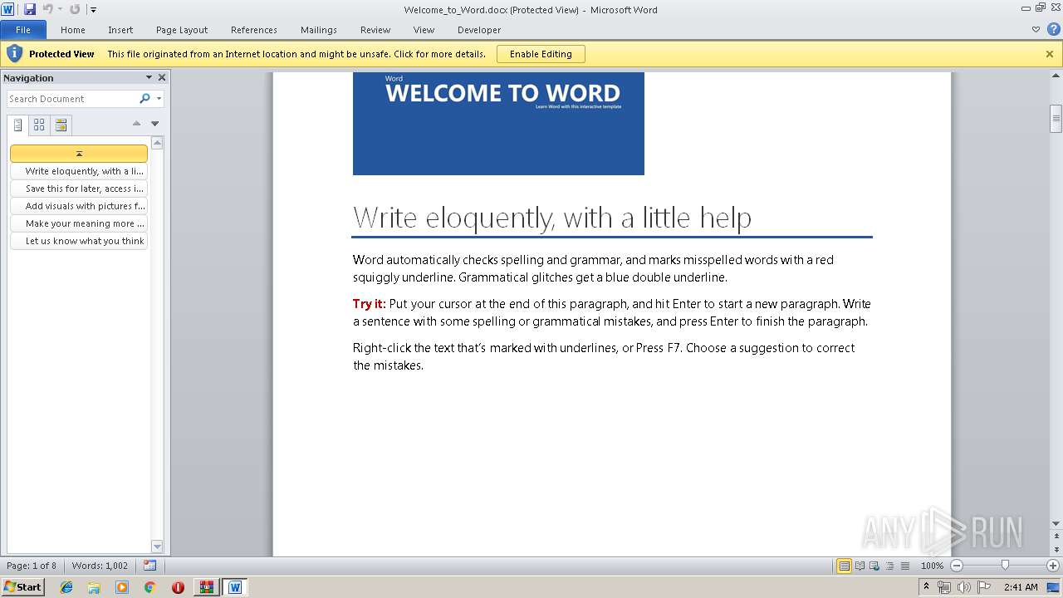
Task: Open Opera browser from taskbar
Action: pos(178,587)
